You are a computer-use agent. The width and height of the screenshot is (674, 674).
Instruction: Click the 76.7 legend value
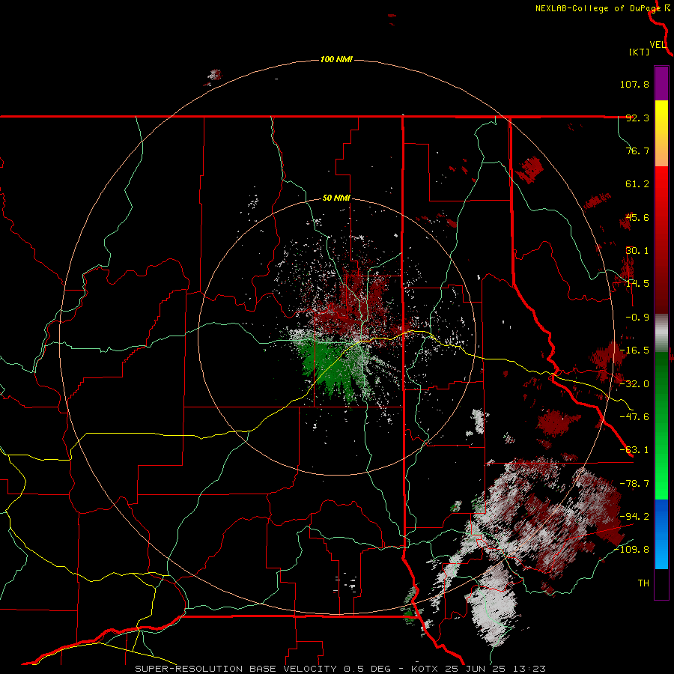[637, 151]
